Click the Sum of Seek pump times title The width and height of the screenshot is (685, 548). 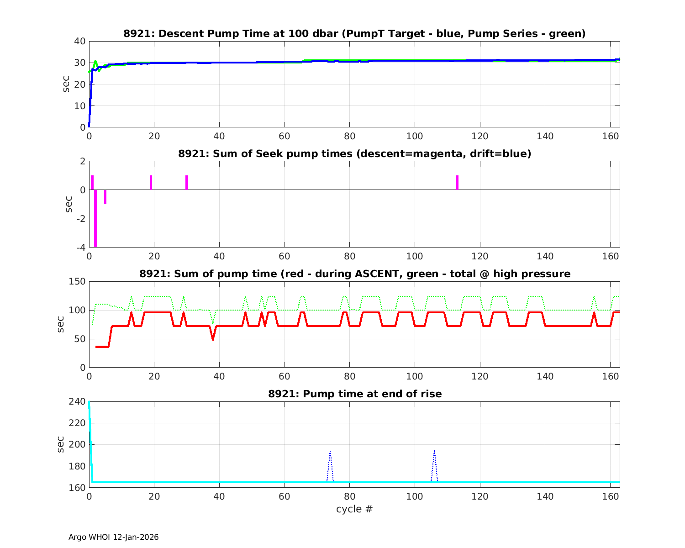[x=354, y=154]
